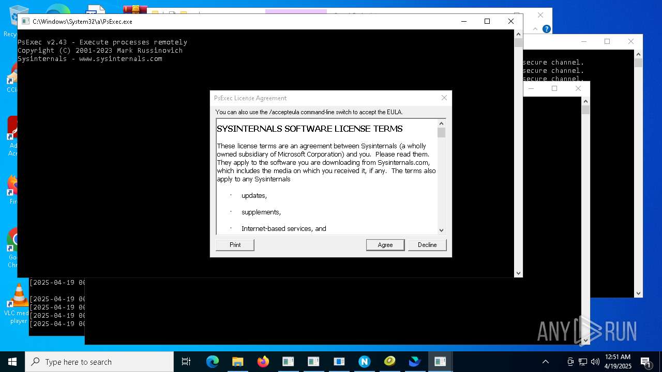
Task: Click the license text scrollbar thumb
Action: click(441, 133)
